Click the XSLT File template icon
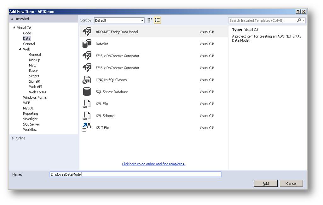 (x=87, y=127)
